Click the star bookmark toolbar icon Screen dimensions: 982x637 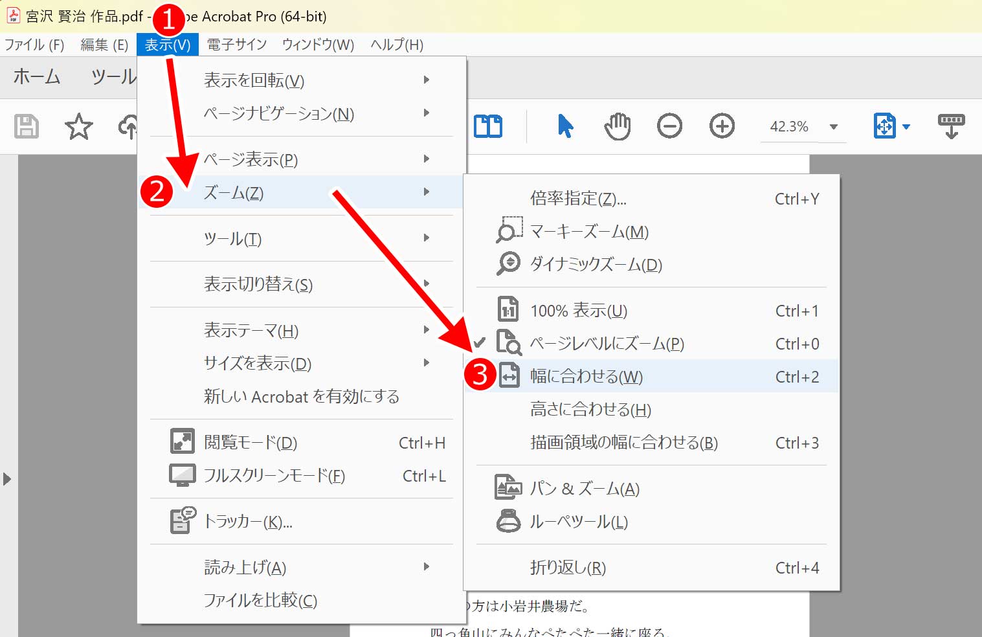click(x=78, y=126)
